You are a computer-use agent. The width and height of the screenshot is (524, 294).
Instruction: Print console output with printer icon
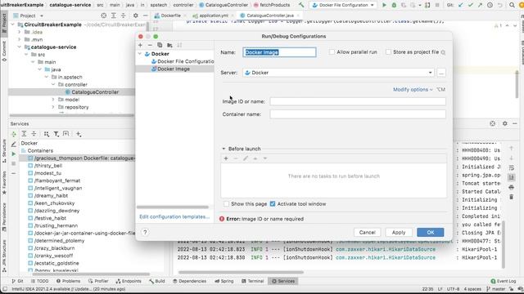click(x=511, y=187)
